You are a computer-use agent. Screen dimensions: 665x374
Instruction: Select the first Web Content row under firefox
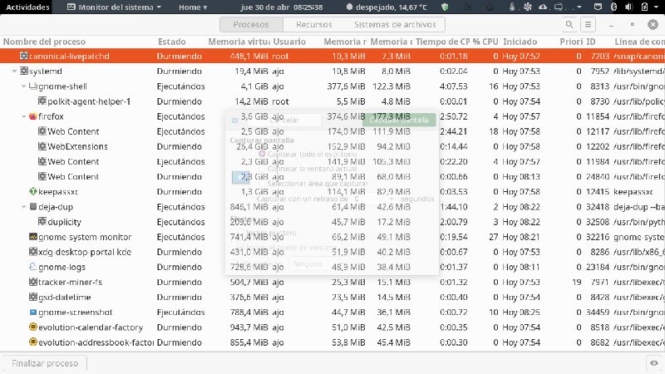pos(332,131)
